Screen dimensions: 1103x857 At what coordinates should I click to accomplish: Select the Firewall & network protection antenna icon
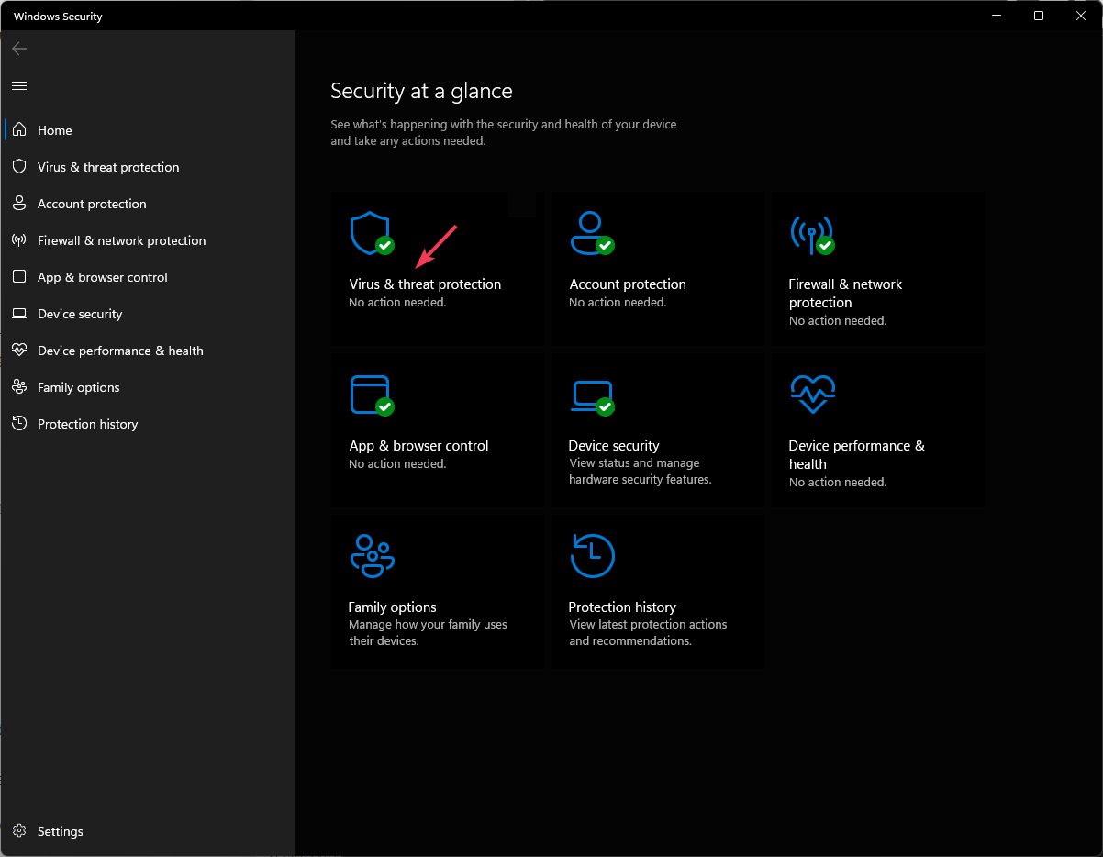812,233
